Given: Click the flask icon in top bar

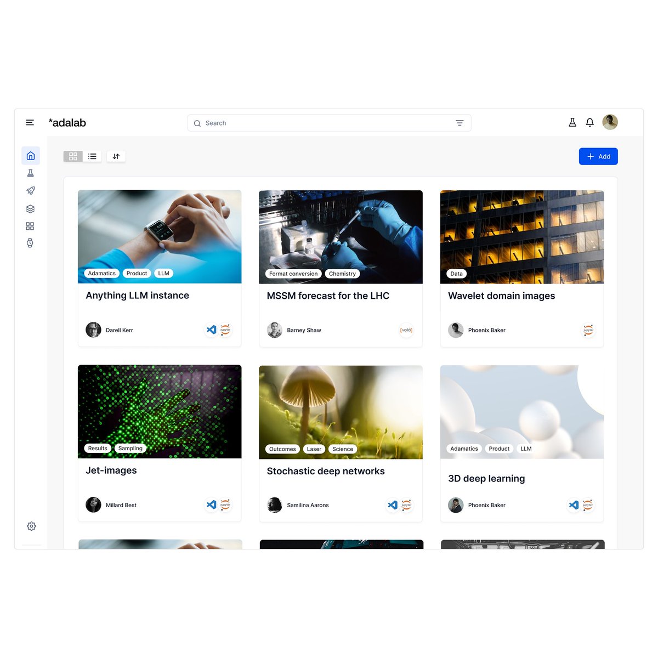Looking at the screenshot, I should (572, 123).
